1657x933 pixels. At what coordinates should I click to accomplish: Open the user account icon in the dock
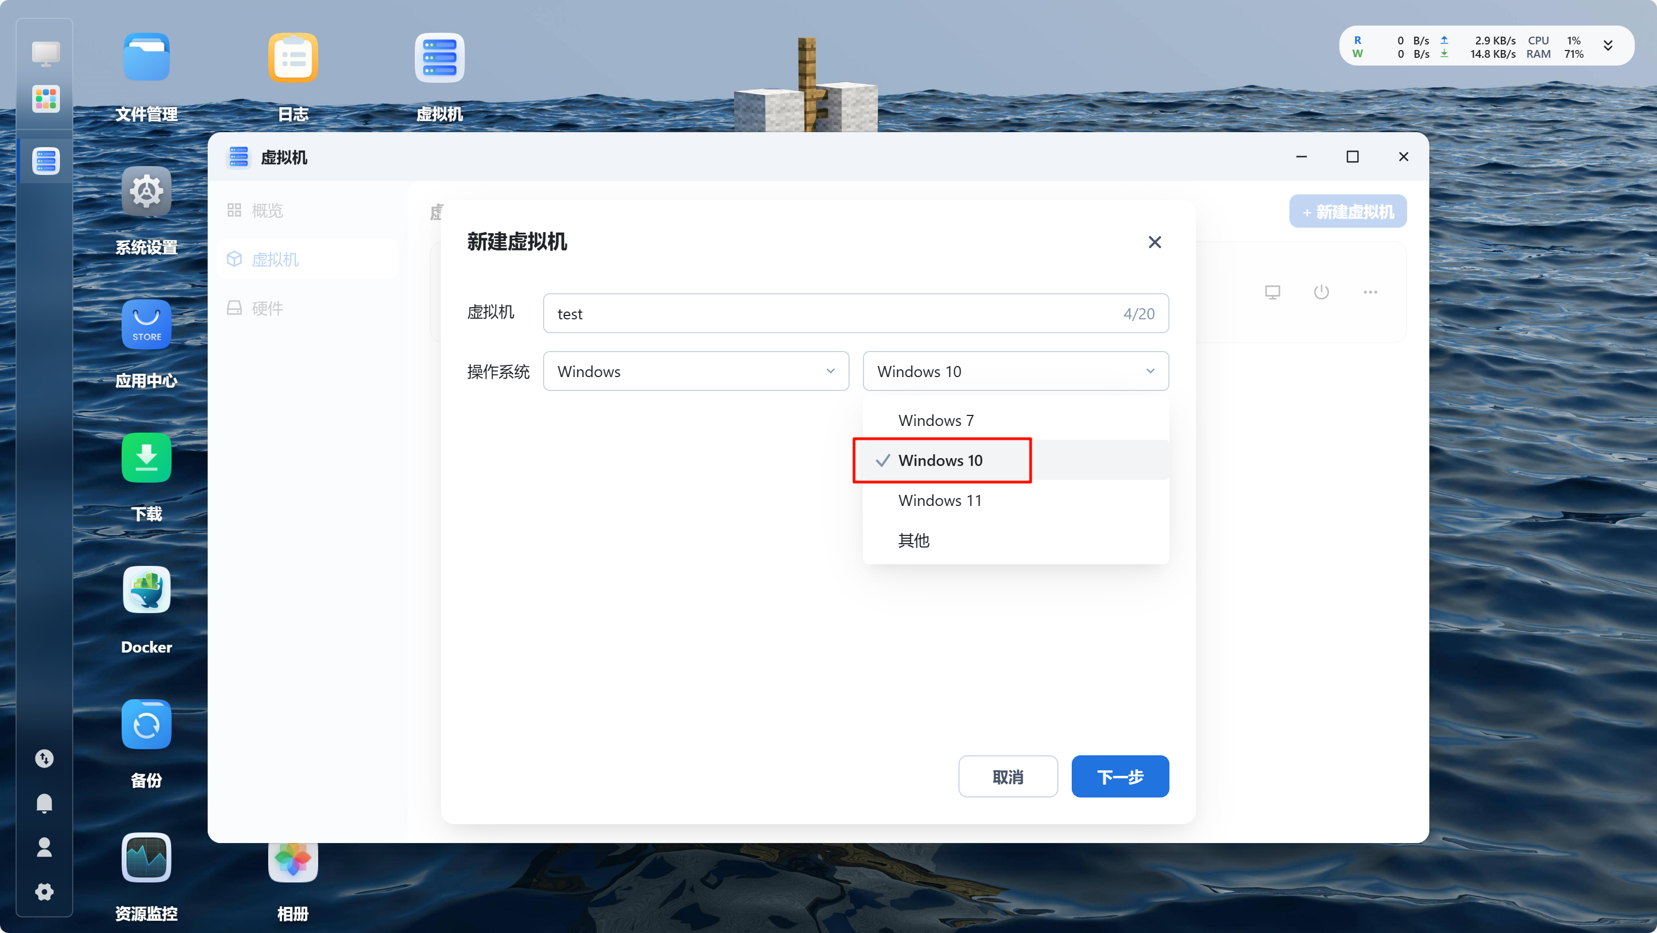(44, 847)
